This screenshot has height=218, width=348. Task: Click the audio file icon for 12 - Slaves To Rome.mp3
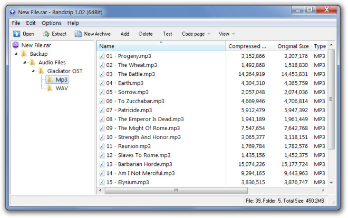click(102, 155)
